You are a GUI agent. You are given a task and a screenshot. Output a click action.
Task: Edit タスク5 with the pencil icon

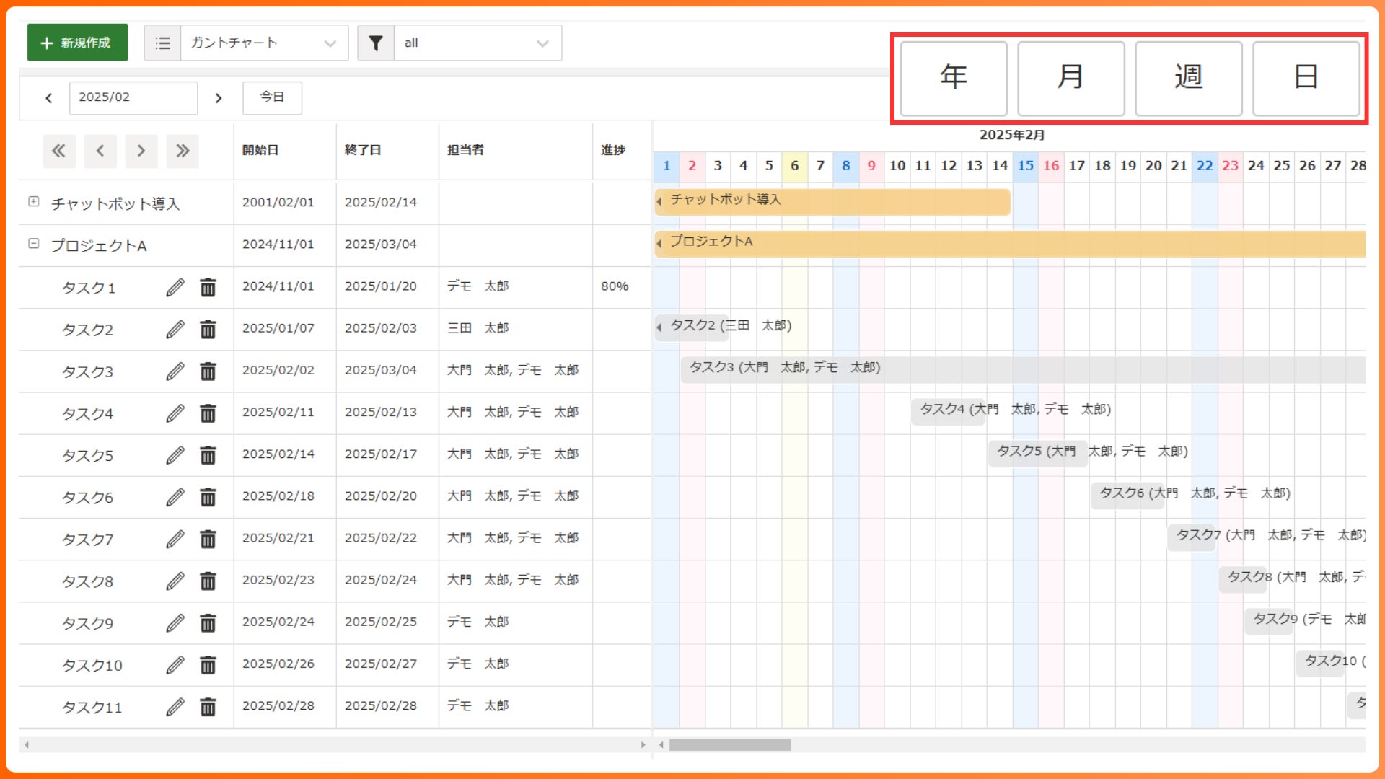pos(175,455)
